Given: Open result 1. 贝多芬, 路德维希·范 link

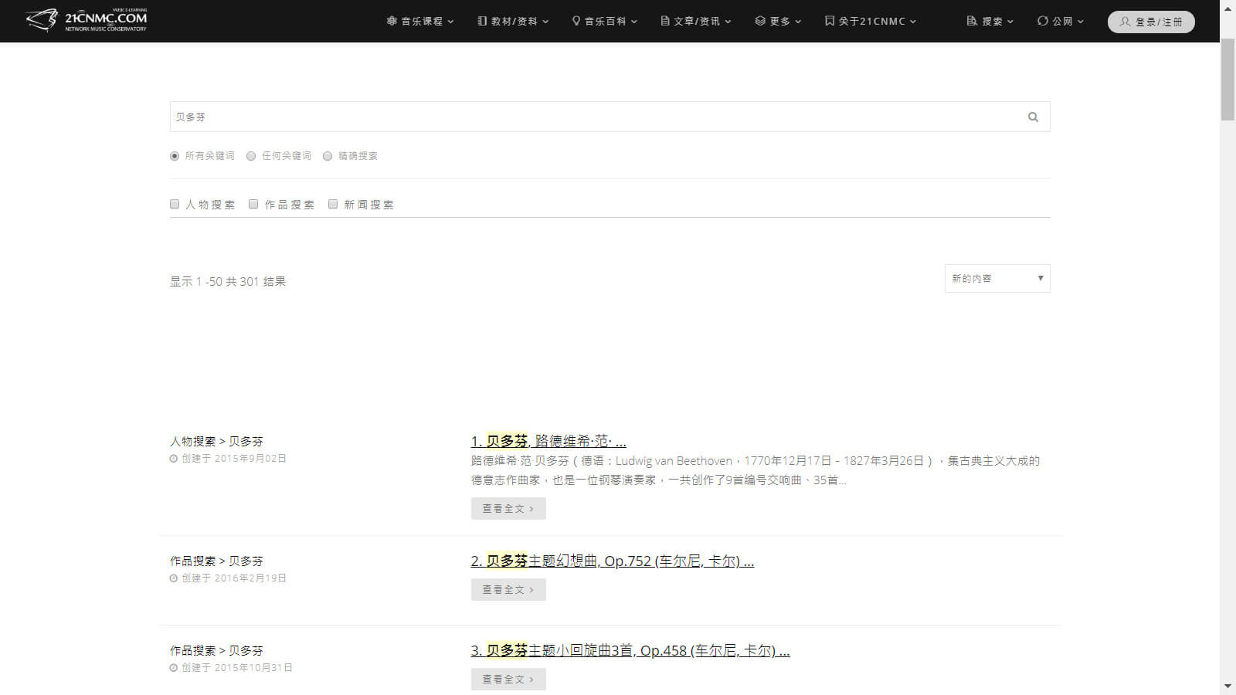Looking at the screenshot, I should [x=548, y=441].
